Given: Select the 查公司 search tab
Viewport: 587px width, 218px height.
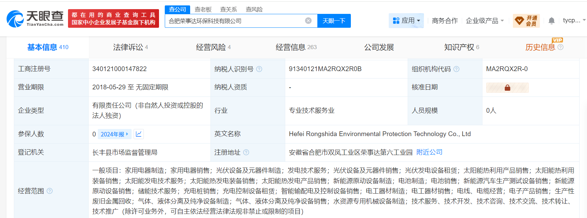Looking at the screenshot, I should coord(178,9).
